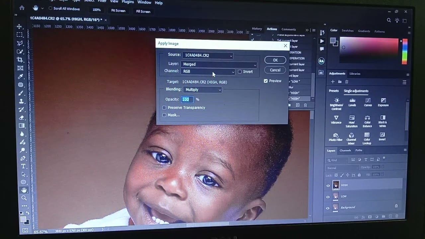
Task: Hide the HIGH layer
Action: click(328, 186)
